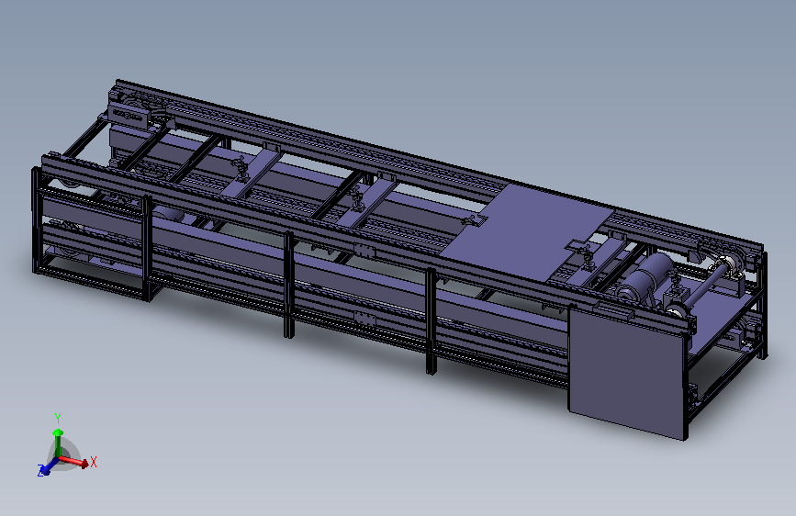The image size is (796, 516).
Task: Select the left end rectangular guard frame
Action: 92,233
